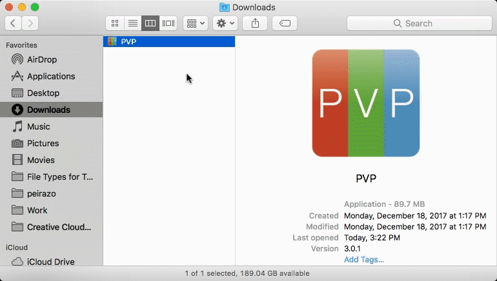This screenshot has height=281, width=497.
Task: Focus the Search field
Action: click(x=420, y=23)
